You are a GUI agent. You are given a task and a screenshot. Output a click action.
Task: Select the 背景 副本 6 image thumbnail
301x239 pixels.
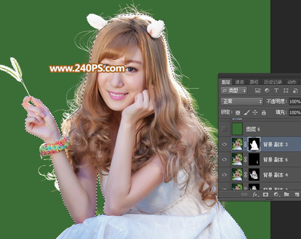(x=237, y=160)
